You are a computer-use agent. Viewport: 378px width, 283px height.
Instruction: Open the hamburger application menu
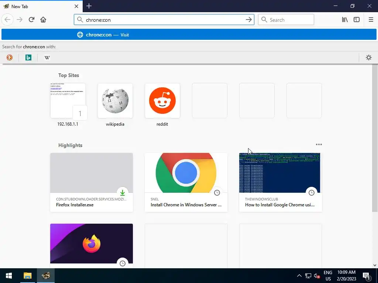coord(371,20)
